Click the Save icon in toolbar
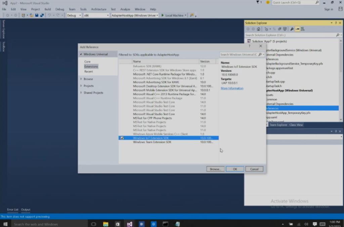This screenshot has height=227, width=344. tap(37, 15)
